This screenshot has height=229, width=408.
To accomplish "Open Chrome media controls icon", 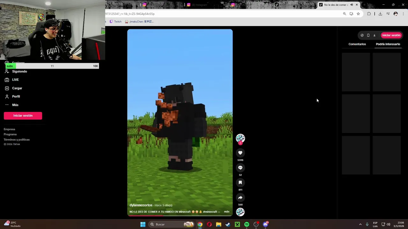I will 388,14.
